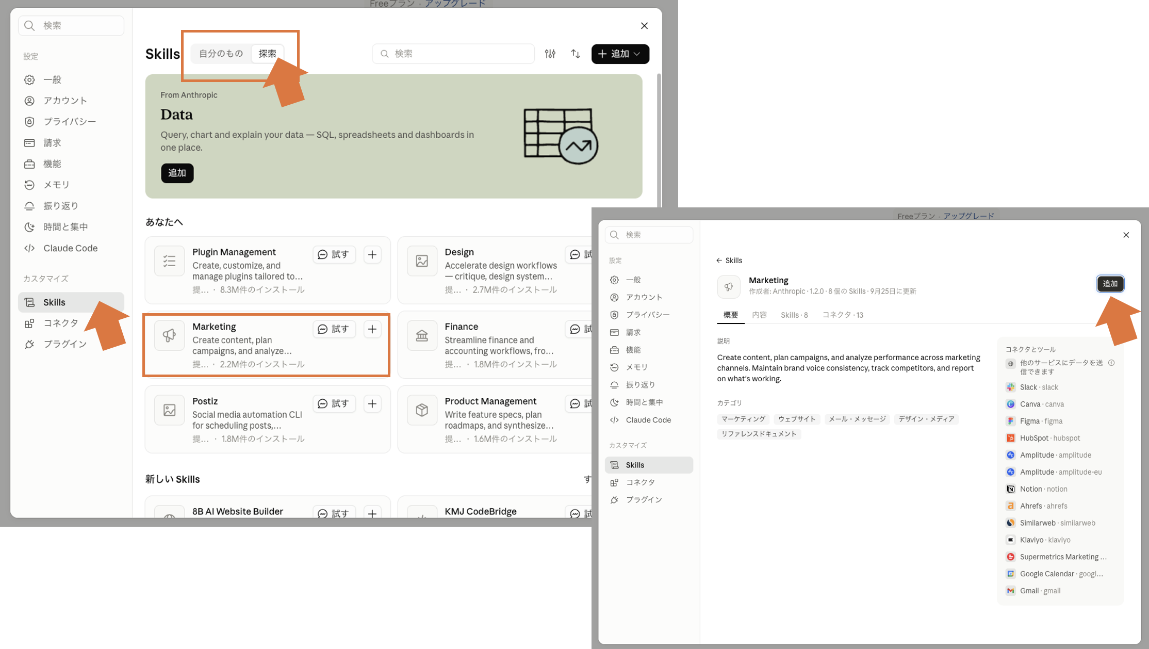Image resolution: width=1149 pixels, height=649 pixels.
Task: Click right window sidebar 検索 field
Action: (x=649, y=235)
